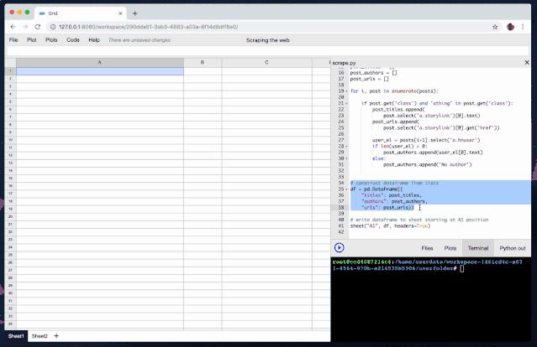Switch to the Python out tab
The height and width of the screenshot is (347, 537).
[x=512, y=248]
